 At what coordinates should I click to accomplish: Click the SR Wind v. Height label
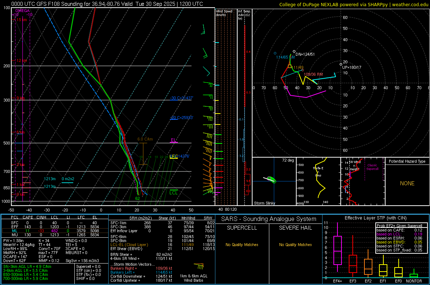(x=354, y=166)
